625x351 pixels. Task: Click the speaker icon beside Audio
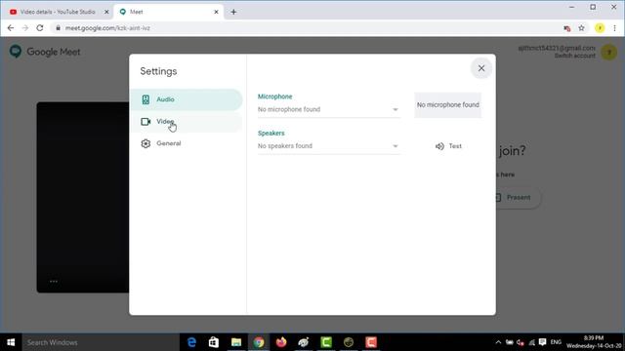point(146,99)
